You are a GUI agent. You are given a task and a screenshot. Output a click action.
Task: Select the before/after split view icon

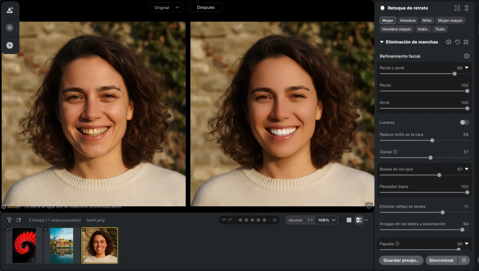[x=358, y=220]
